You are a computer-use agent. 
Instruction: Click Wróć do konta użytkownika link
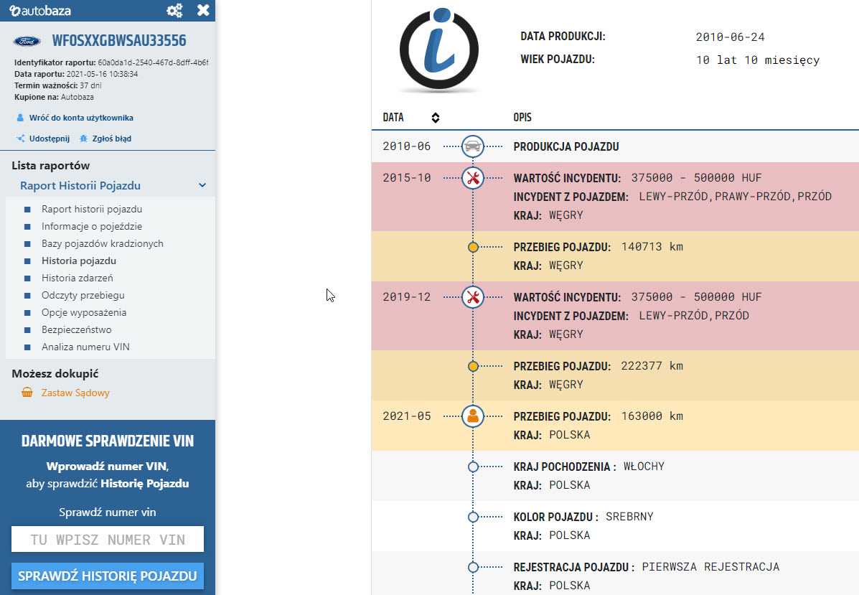80,118
